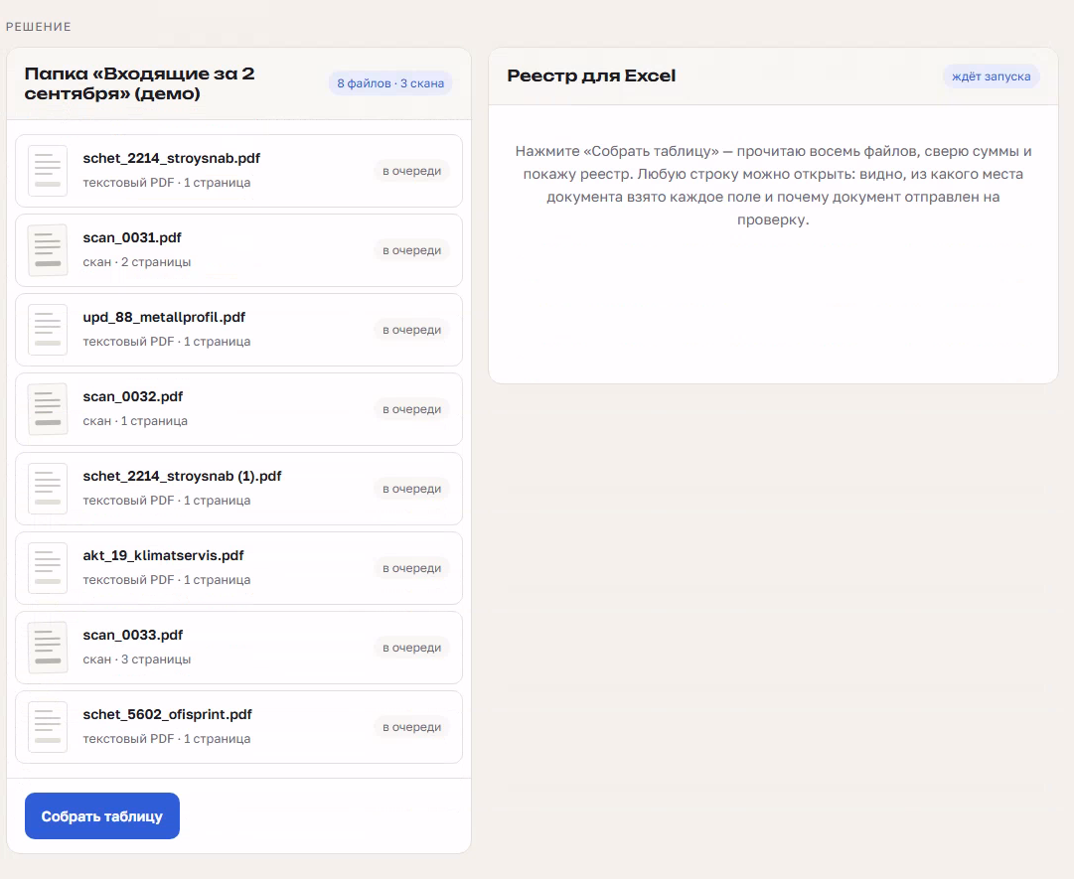Viewport: 1074px width, 879px height.
Task: Select the file name akt_19_klimatservis.pdf
Action: click(x=163, y=555)
